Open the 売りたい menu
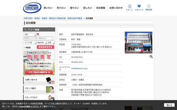This screenshot has height=110, width=177. pos(61,8)
